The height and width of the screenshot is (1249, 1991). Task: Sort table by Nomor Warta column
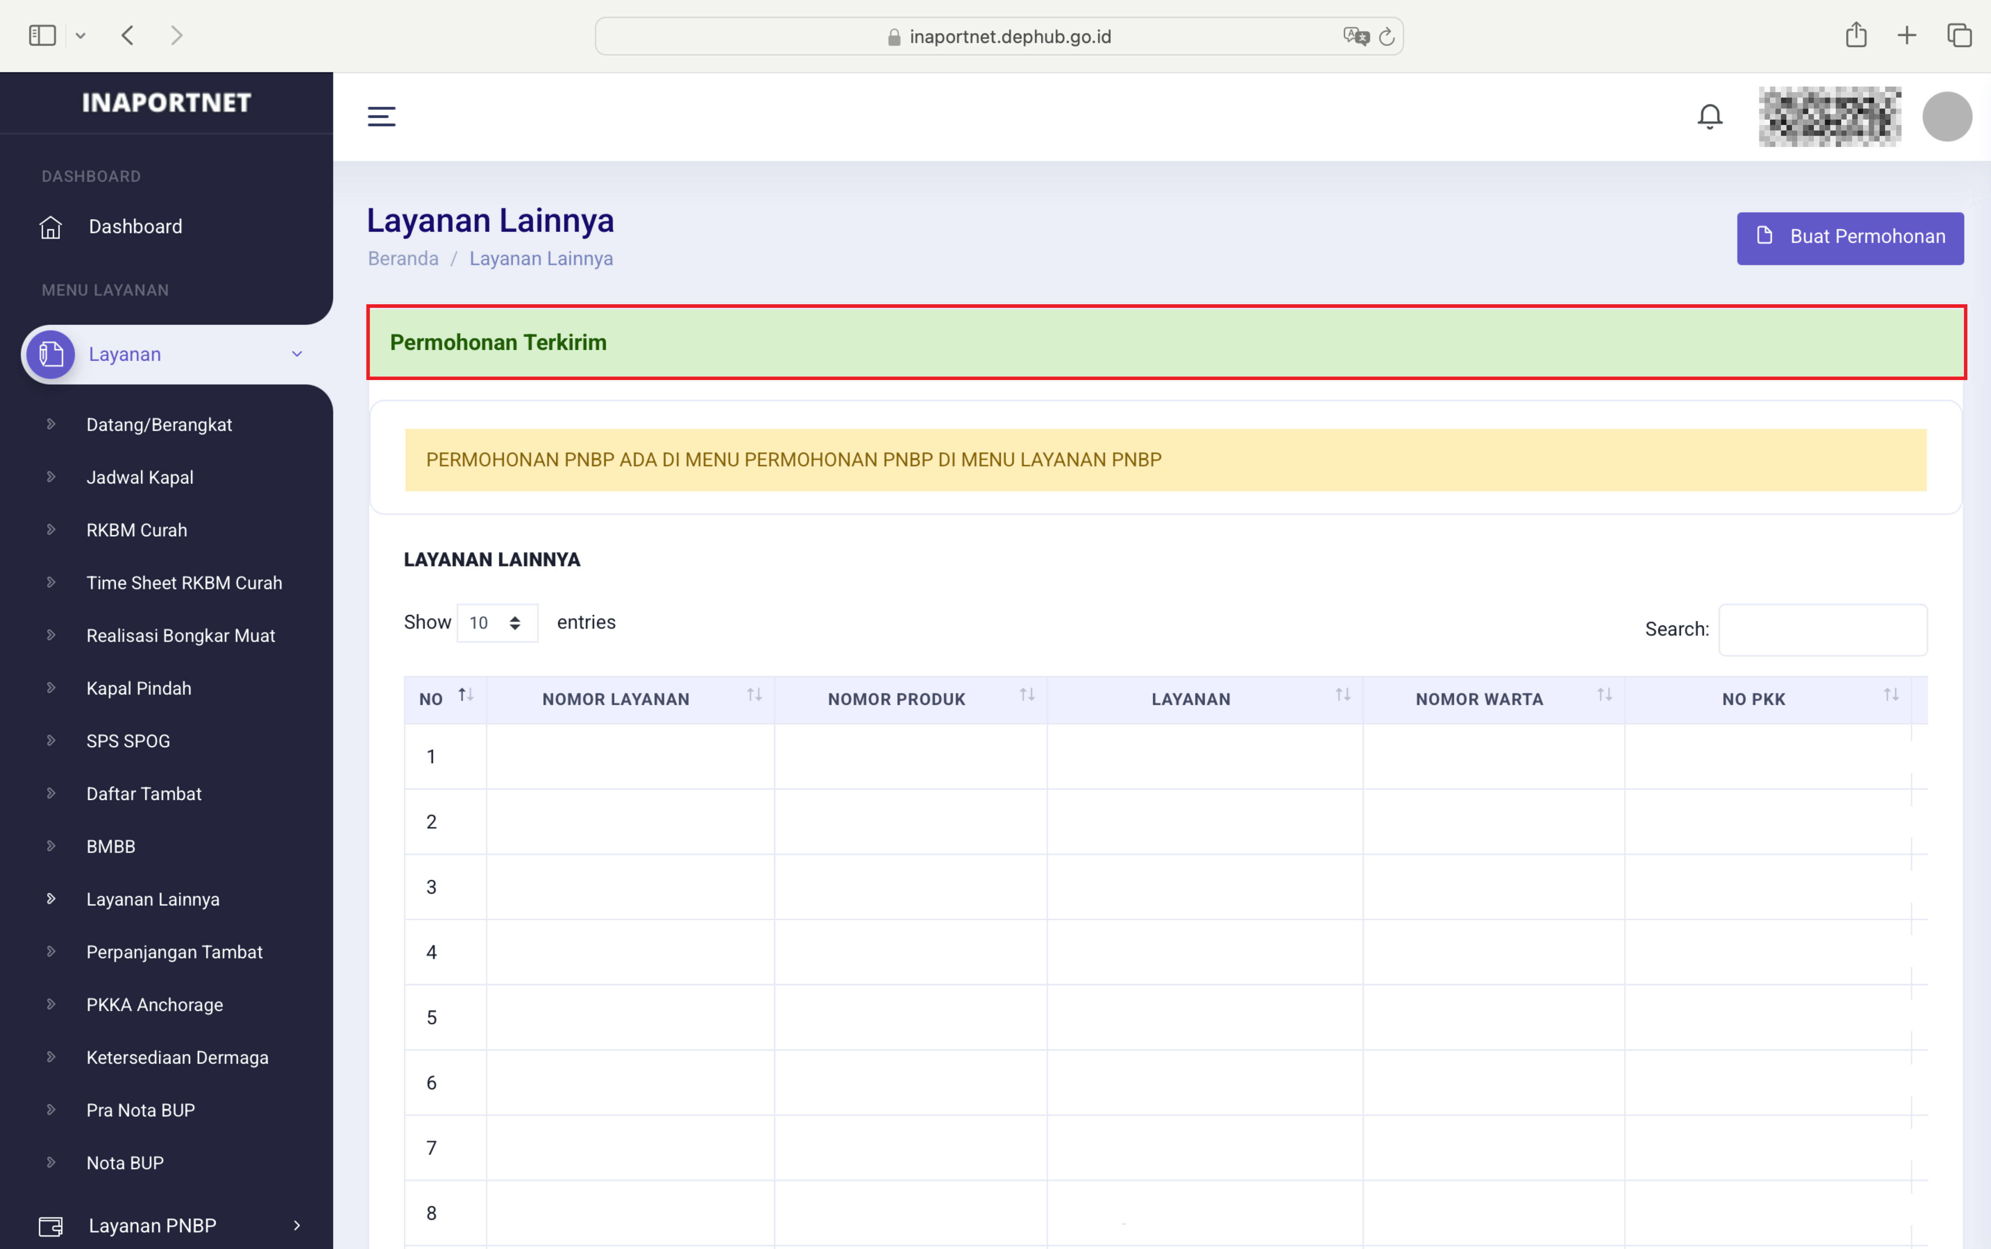click(1604, 695)
